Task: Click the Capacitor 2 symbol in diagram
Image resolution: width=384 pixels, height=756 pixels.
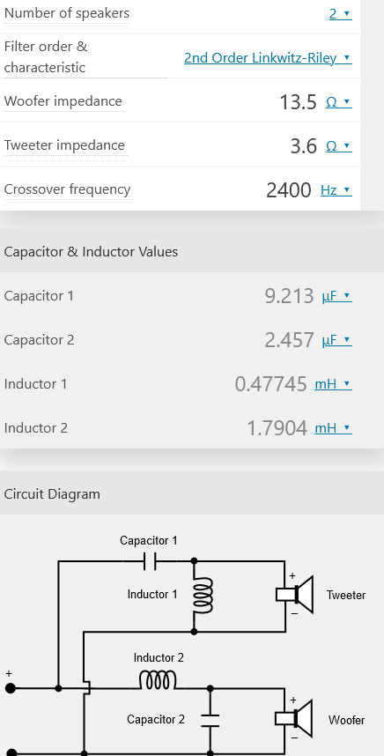Action: 210,721
